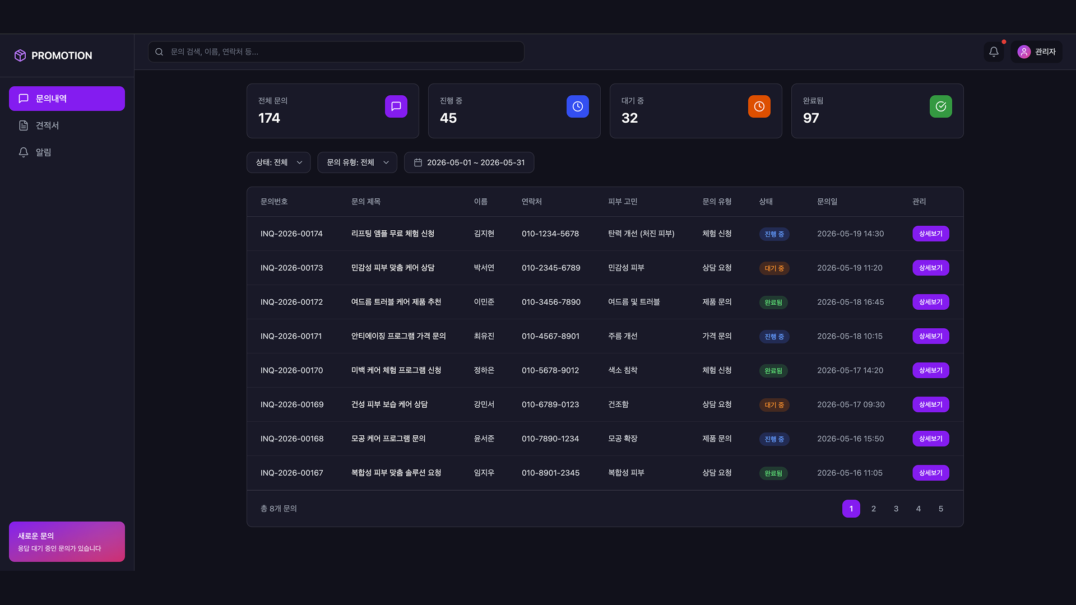Open details for INQ-2026-00169
This screenshot has width=1076, height=605.
coord(931,404)
